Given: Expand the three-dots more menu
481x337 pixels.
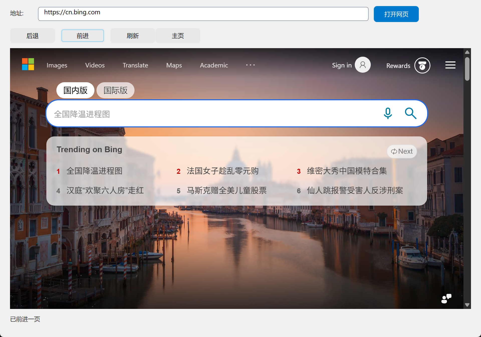Looking at the screenshot, I should 250,65.
